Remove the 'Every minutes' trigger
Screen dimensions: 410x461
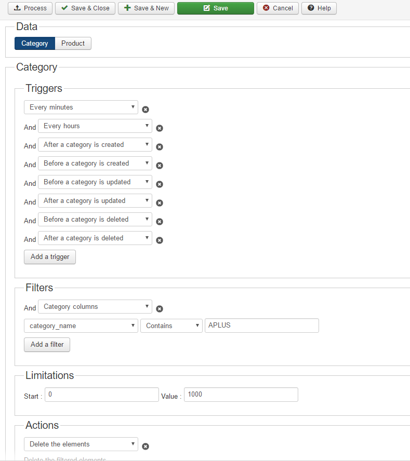[146, 110]
